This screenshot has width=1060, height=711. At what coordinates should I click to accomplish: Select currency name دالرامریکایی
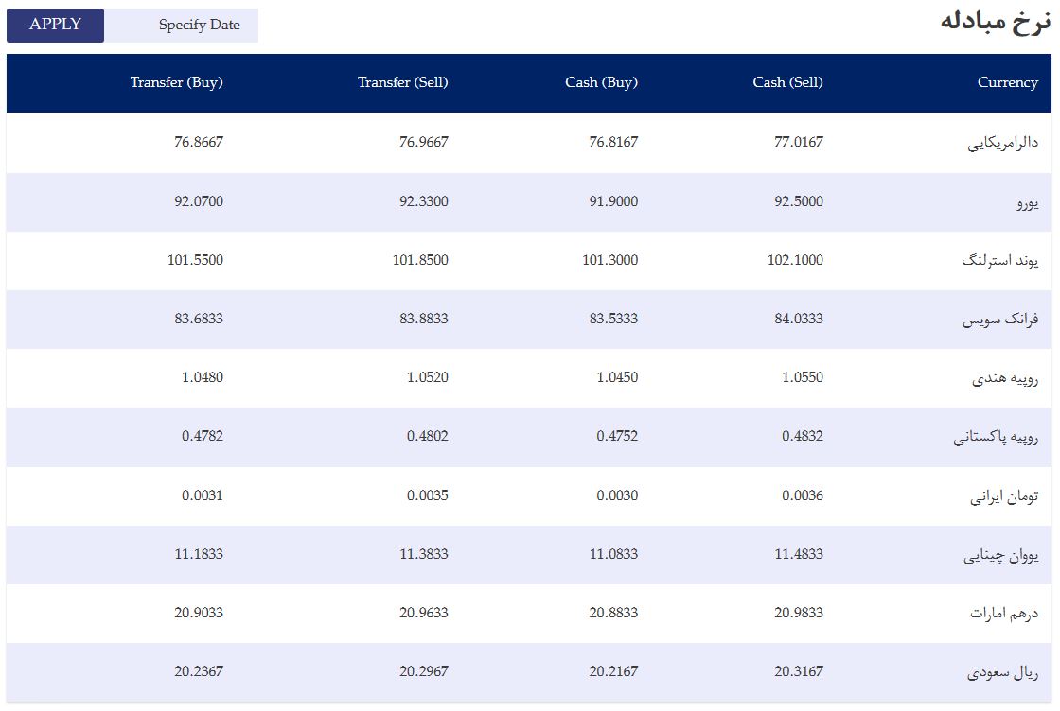[x=1002, y=143]
